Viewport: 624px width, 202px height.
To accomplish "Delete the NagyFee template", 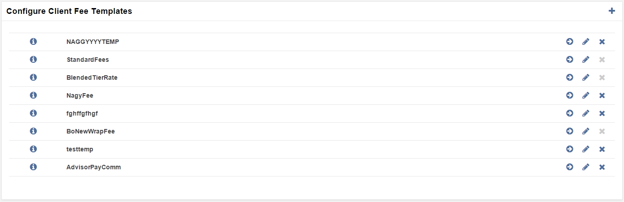I will point(602,95).
